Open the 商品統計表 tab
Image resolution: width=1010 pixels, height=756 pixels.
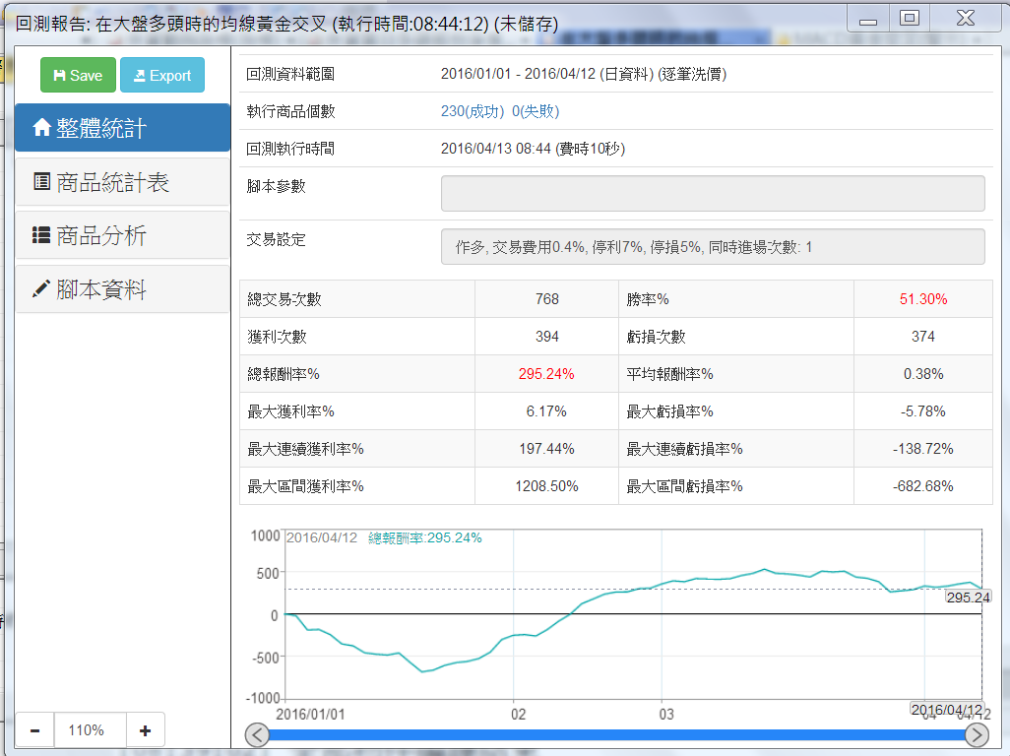(x=122, y=182)
